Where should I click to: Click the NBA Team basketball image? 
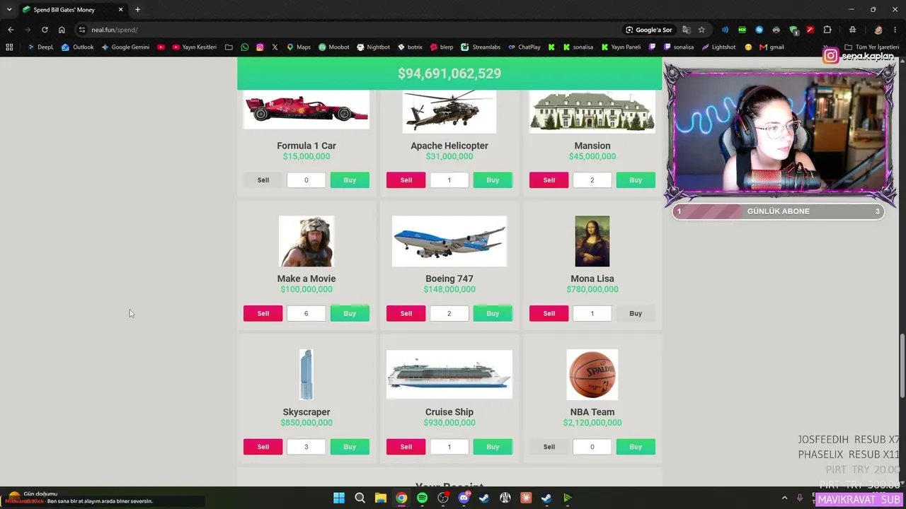coord(592,374)
